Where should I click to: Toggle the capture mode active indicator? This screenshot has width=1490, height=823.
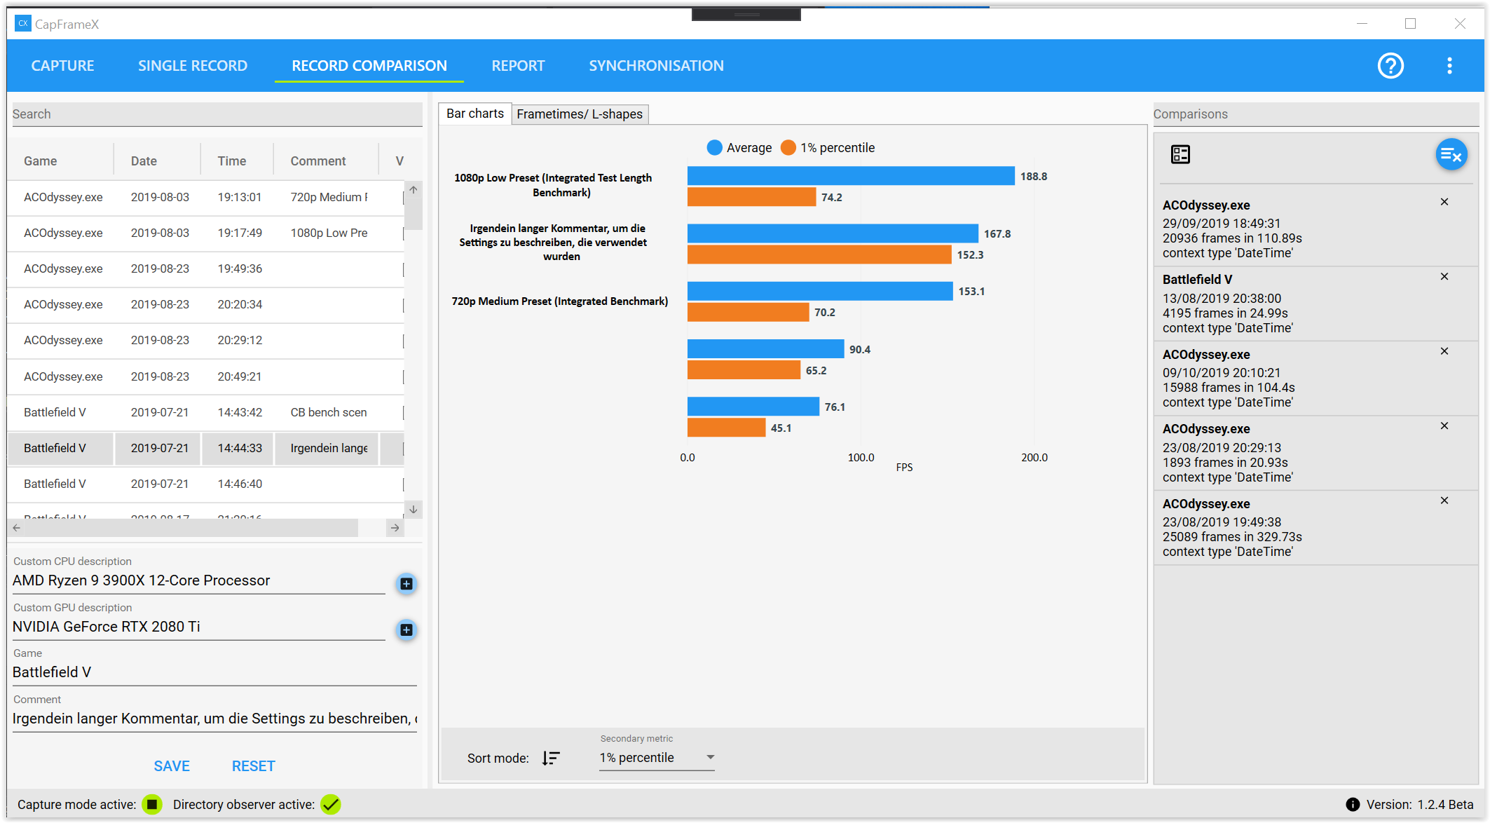click(151, 805)
